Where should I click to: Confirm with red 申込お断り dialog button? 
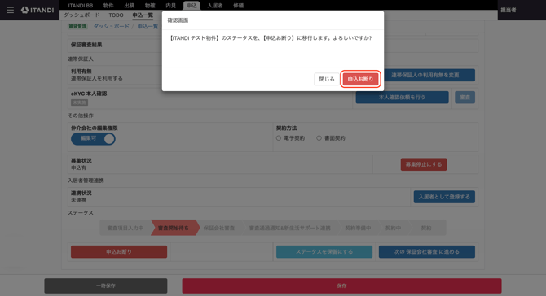pos(360,79)
